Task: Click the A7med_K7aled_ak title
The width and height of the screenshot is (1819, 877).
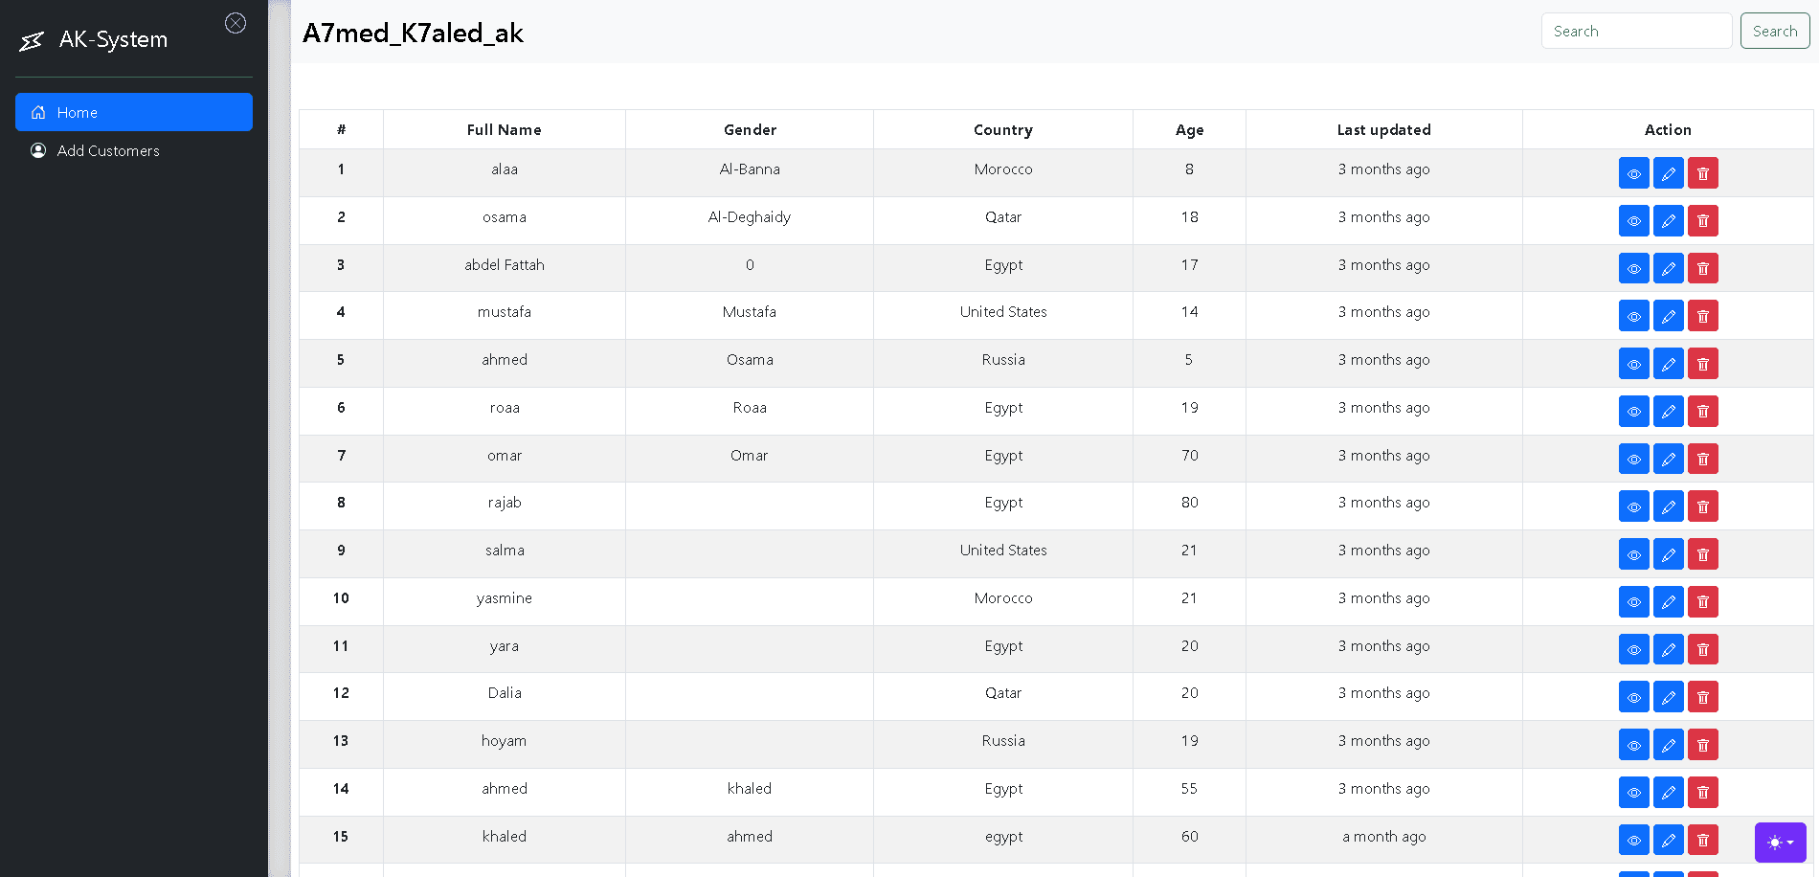Action: pyautogui.click(x=413, y=34)
